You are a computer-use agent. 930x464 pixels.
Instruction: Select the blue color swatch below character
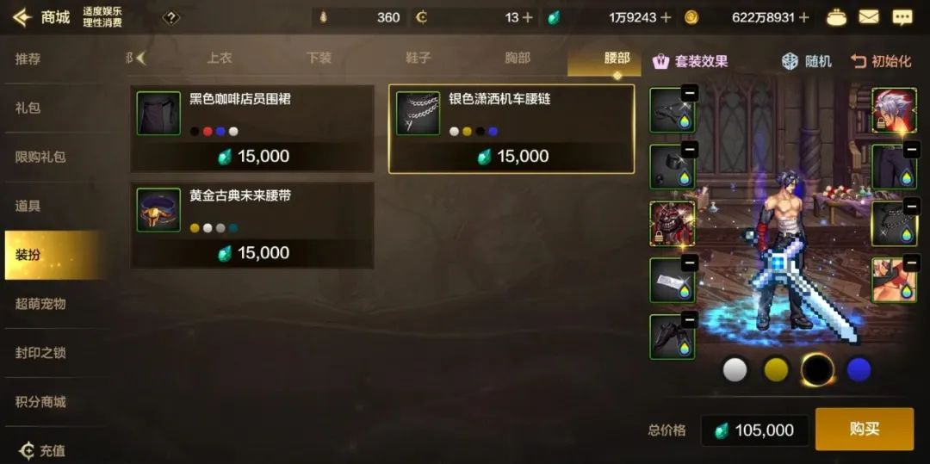[x=859, y=370]
